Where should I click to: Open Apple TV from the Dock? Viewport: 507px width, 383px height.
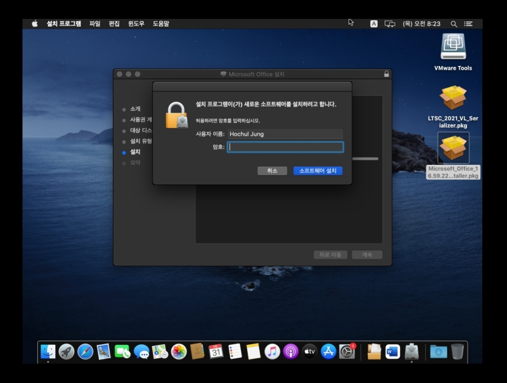[x=309, y=352]
